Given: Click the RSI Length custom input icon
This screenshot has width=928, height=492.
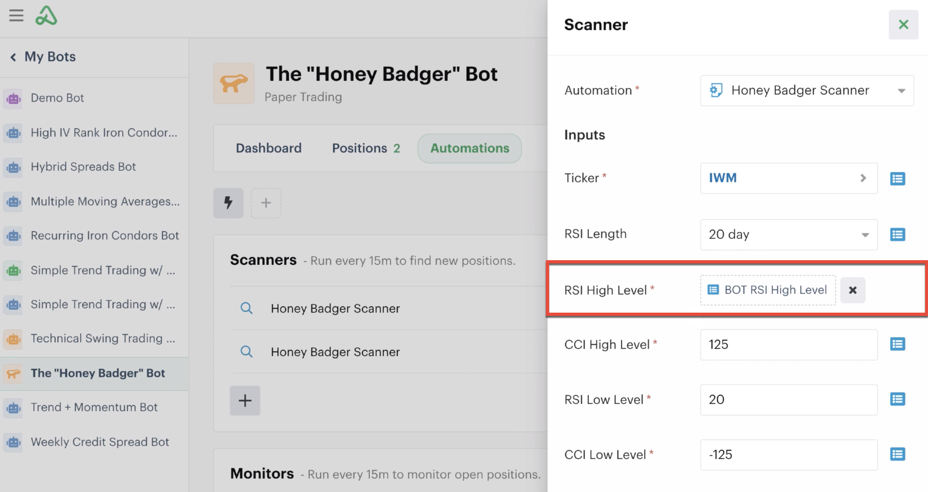Looking at the screenshot, I should (897, 235).
